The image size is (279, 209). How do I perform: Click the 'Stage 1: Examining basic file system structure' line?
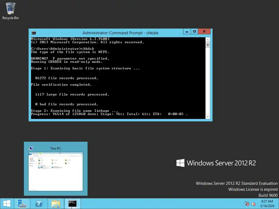[85, 68]
